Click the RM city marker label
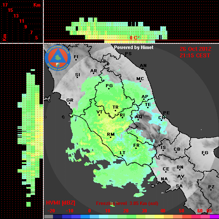The width and height of the screenshot is (219, 219). (x=111, y=134)
